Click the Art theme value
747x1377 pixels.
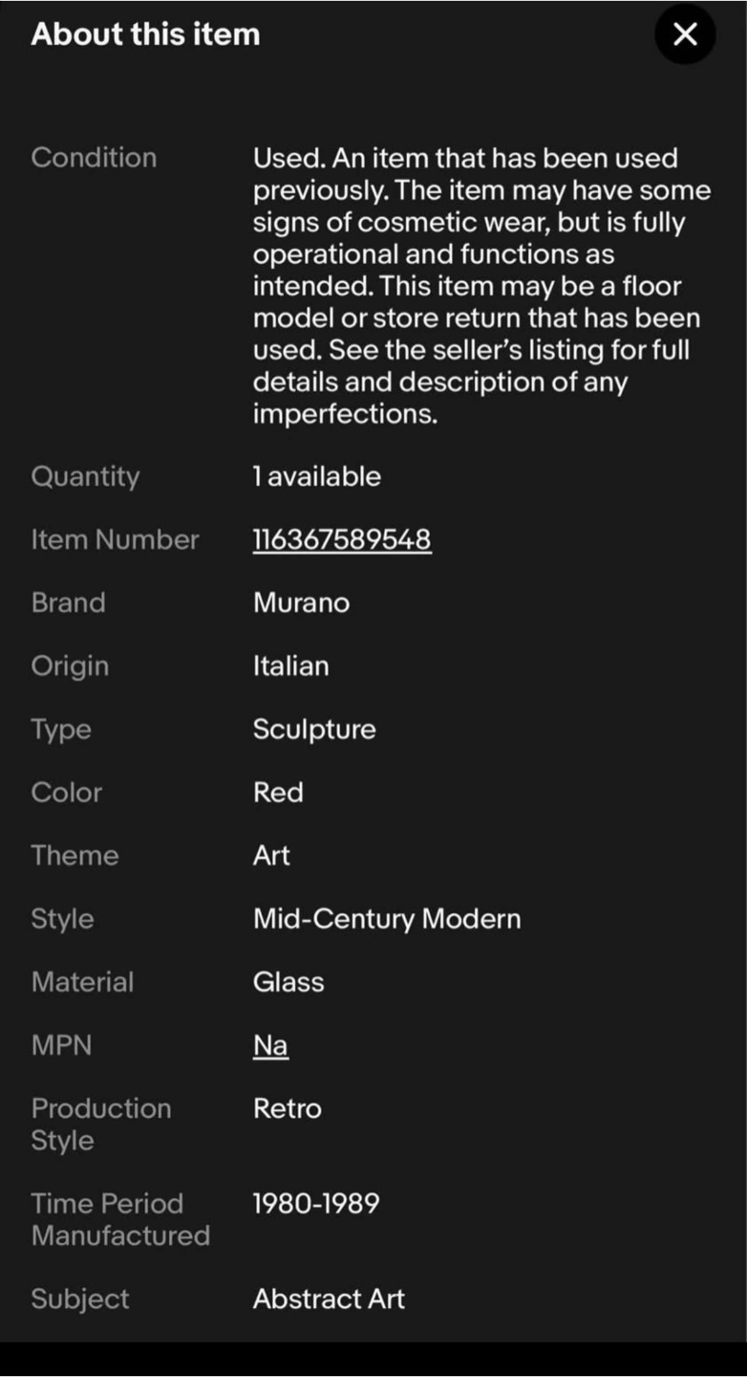[x=271, y=856]
